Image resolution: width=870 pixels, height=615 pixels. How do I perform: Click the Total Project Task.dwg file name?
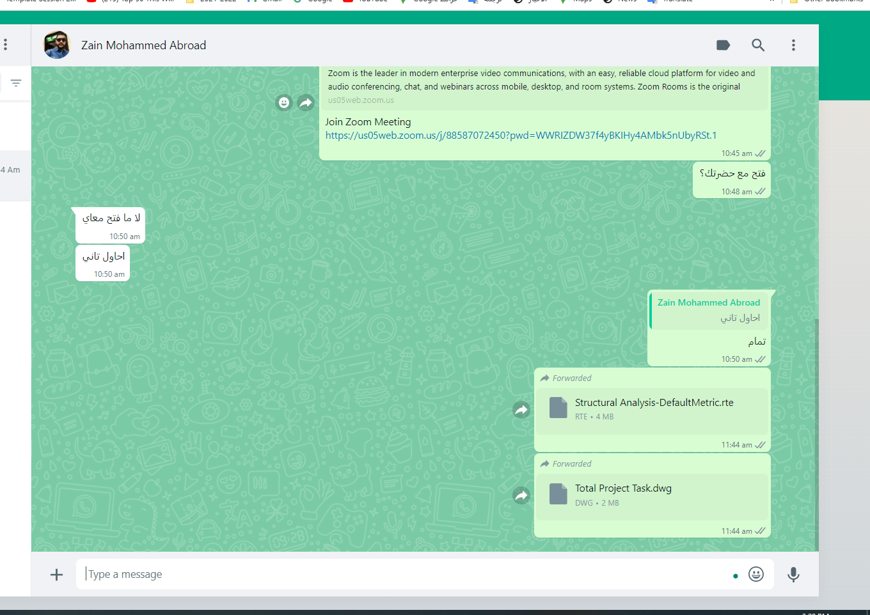pos(623,488)
